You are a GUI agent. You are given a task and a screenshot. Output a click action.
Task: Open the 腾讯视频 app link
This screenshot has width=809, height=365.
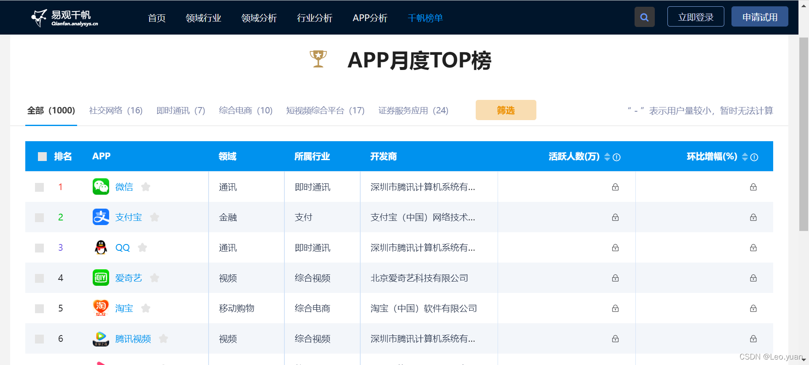tap(133, 338)
